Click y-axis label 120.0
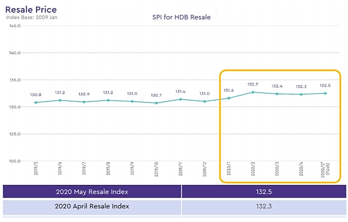 [15, 161]
